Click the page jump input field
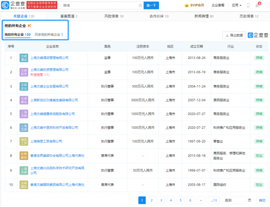The image size is (270, 207). [240, 200]
